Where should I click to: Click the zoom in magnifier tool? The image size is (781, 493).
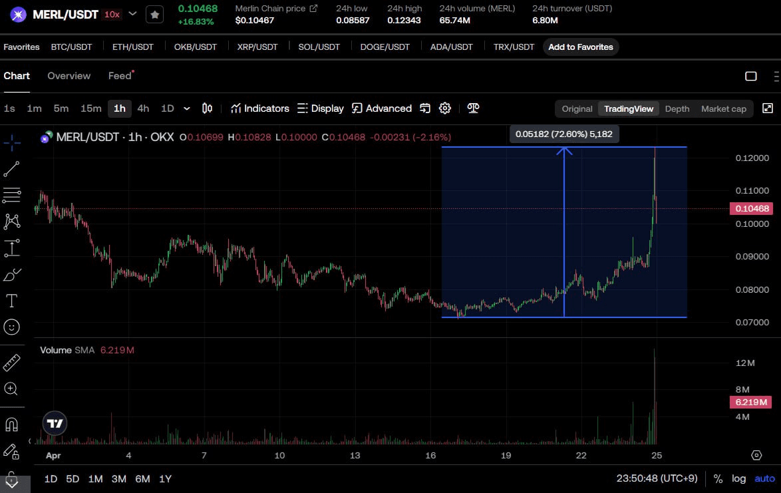[x=11, y=389]
